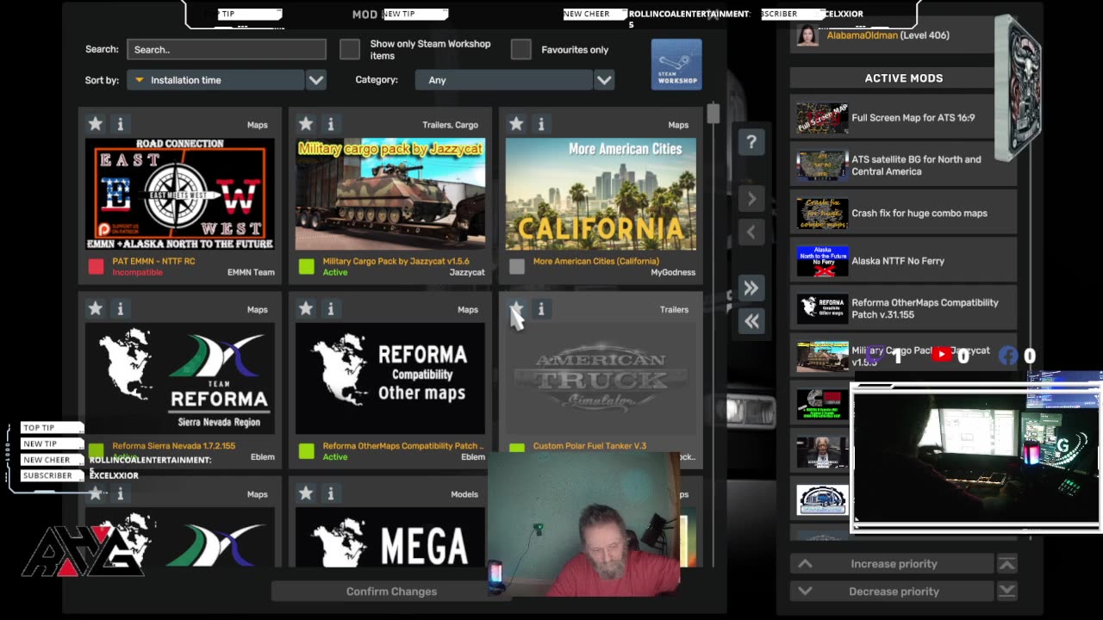Open the Steam Workshop button

click(676, 65)
